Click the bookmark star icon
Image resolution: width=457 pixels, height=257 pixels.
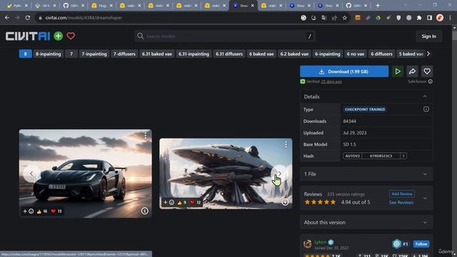coord(344,18)
